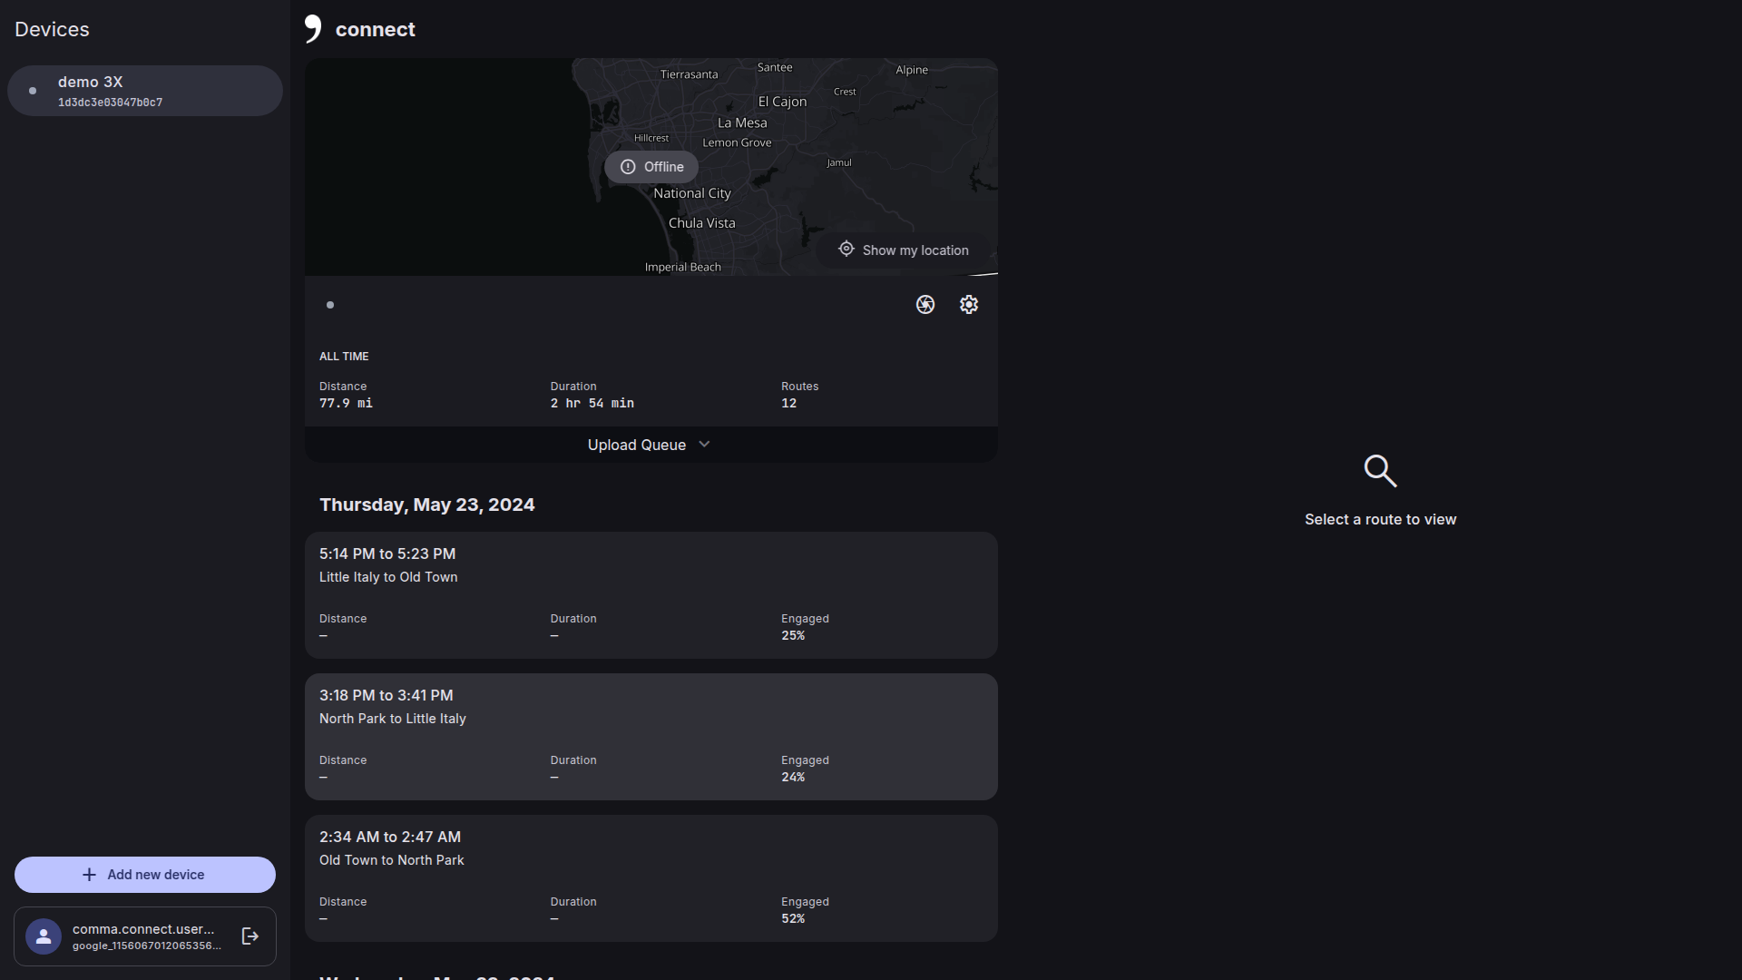Click the connect title link
Viewport: 1742px width, 980px height.
click(x=375, y=29)
